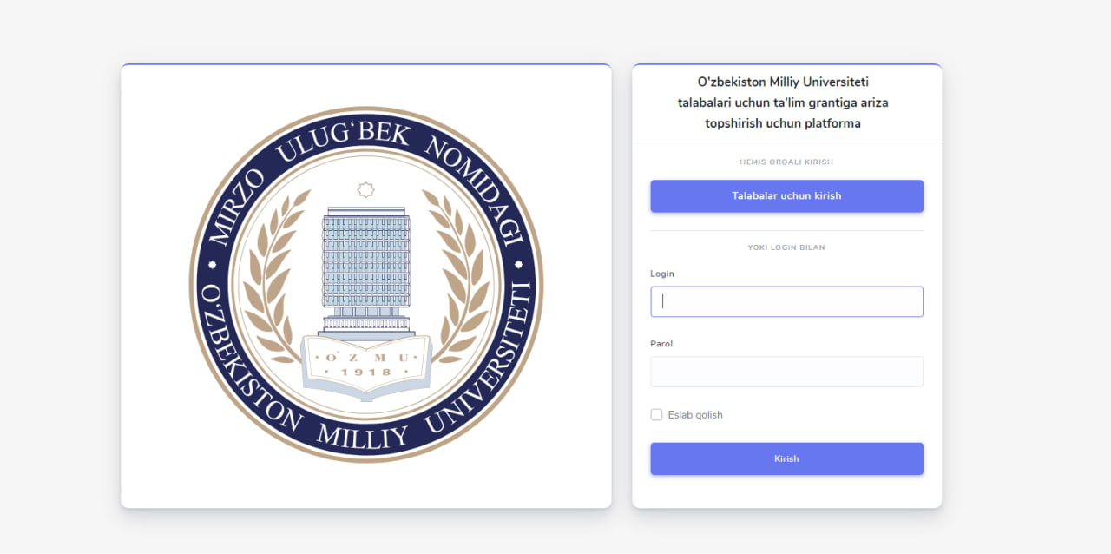Click the university seal logo
The width and height of the screenshot is (1111, 554).
[365, 286]
